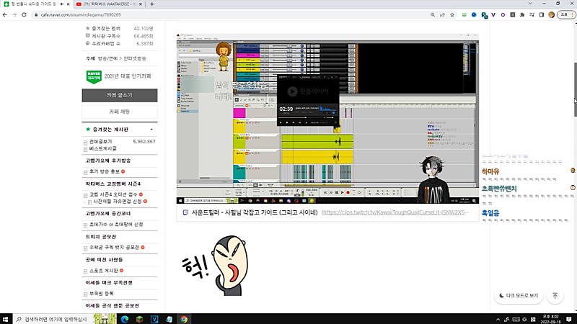Open Microsoft Edge from taskbar

tap(125, 319)
